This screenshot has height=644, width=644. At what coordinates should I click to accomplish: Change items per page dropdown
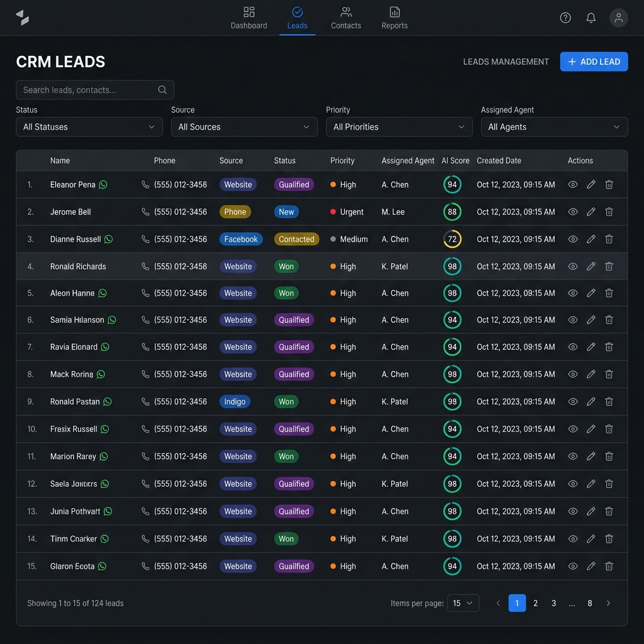pos(463,603)
